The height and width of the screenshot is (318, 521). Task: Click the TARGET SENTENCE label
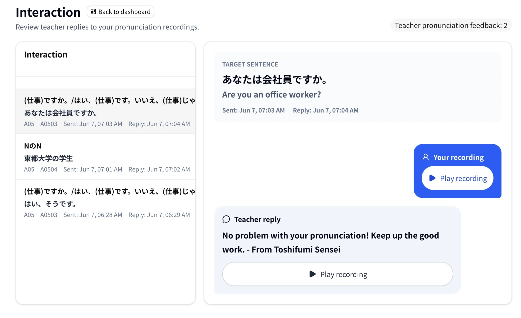pyautogui.click(x=250, y=64)
